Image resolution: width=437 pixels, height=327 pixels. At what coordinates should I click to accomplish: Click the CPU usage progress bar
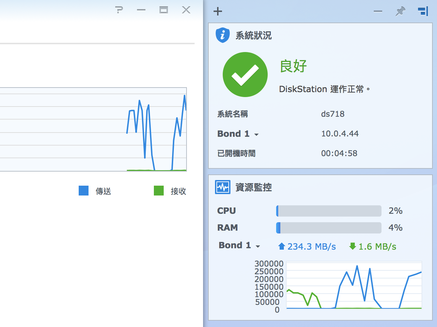tap(328, 211)
